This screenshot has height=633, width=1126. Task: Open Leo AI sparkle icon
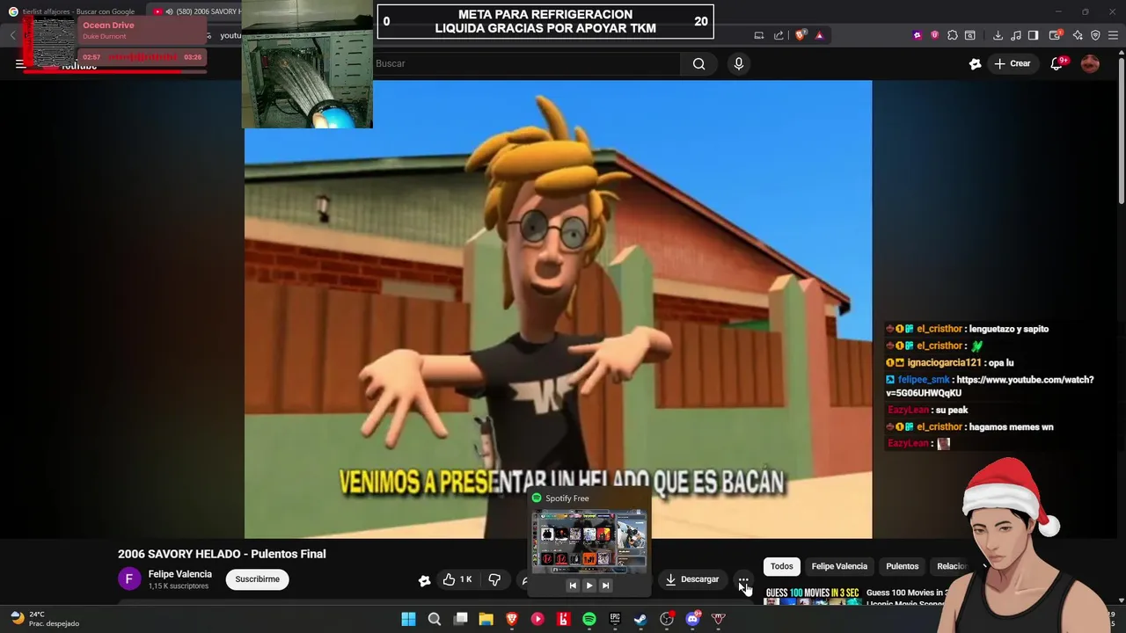click(1077, 35)
